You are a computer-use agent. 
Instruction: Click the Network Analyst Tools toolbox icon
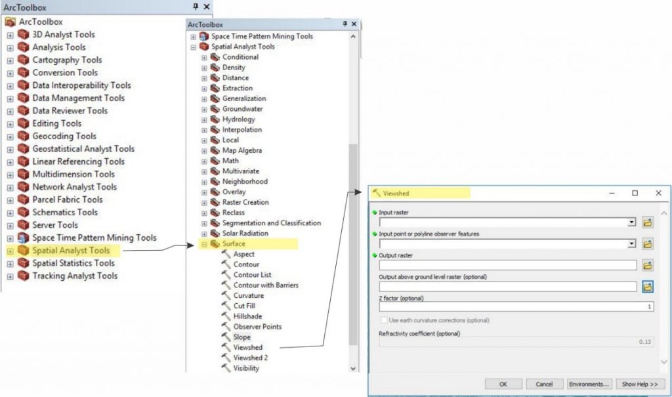coord(23,187)
